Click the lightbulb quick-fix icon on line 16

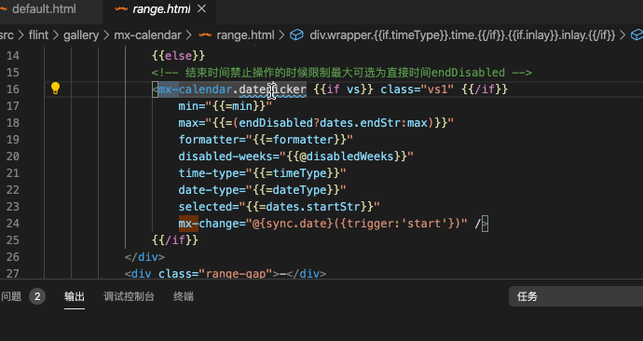pyautogui.click(x=55, y=89)
